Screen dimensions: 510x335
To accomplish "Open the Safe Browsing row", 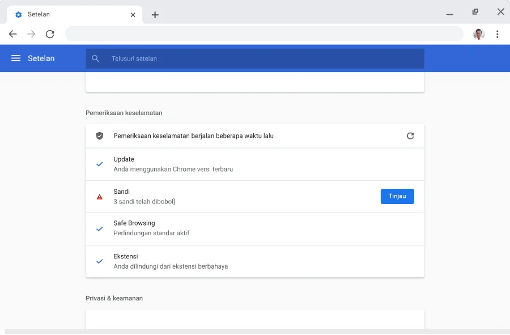I will (255, 229).
